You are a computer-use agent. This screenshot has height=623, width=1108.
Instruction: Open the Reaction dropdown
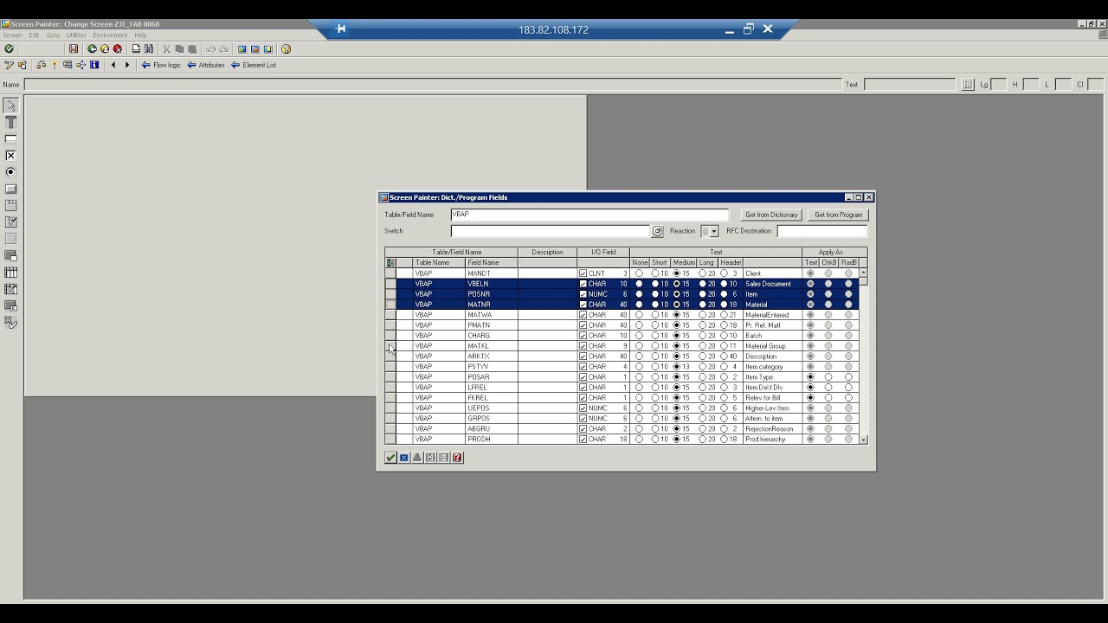pos(714,231)
